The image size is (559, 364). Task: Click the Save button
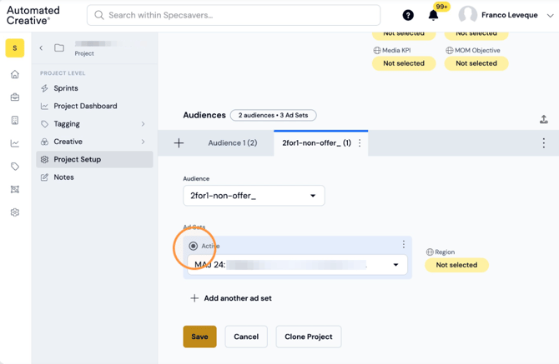coord(199,337)
